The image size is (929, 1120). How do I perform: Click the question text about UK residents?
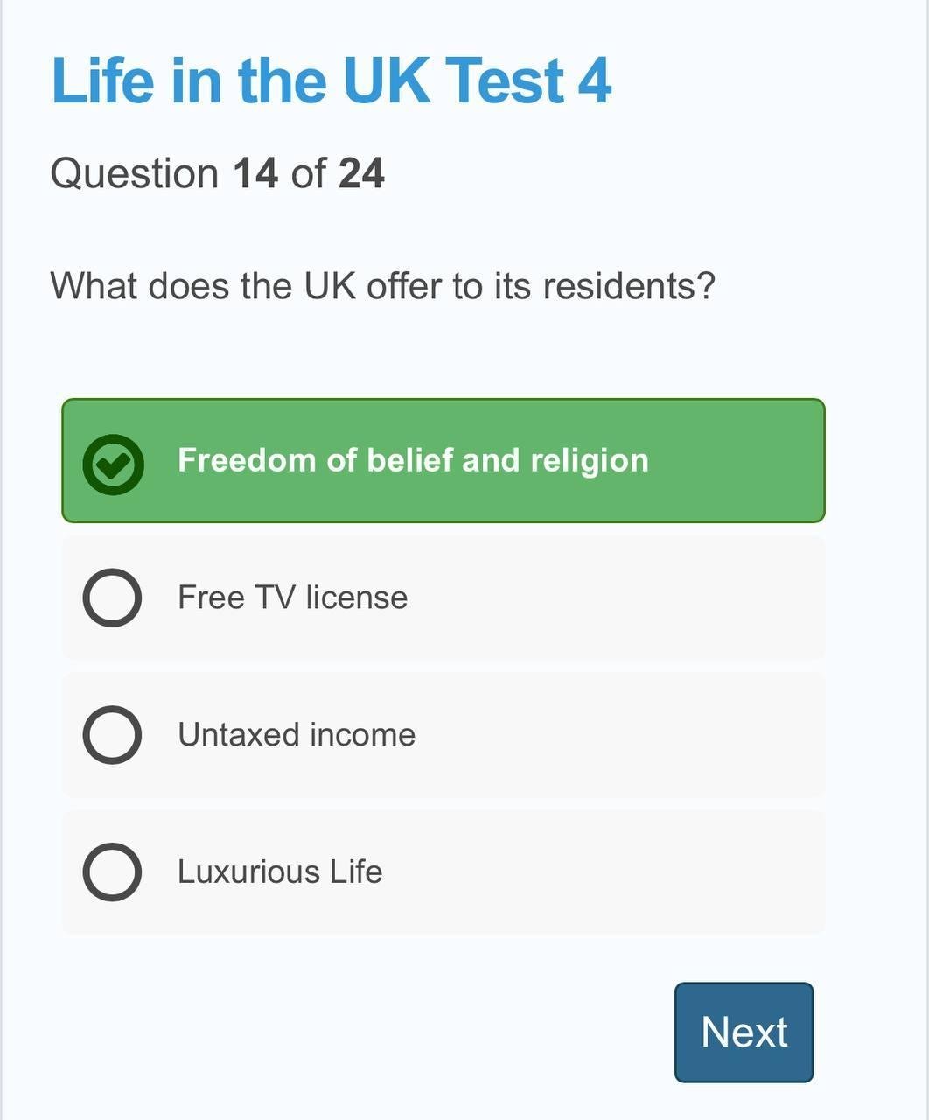(382, 286)
